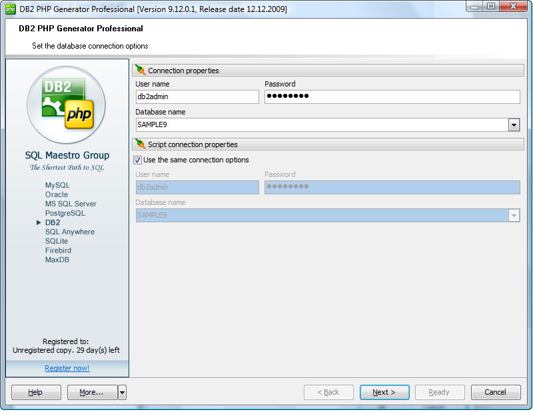This screenshot has height=412, width=533.
Task: Click the Unregistered copy. 29 day(s) left text
Action: [66, 351]
